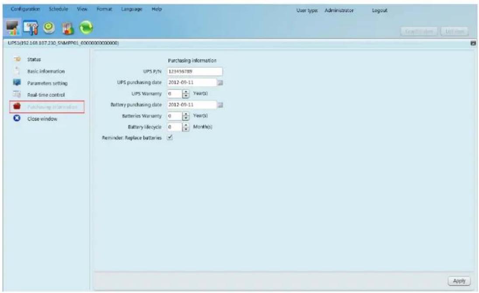The image size is (479, 293).
Task: Open the Status page in sidebar
Action: point(34,59)
